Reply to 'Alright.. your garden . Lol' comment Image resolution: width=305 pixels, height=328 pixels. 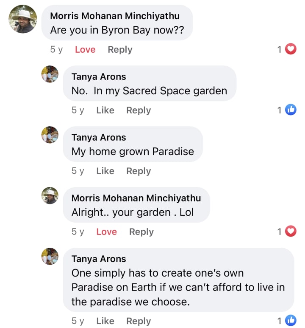(x=141, y=232)
